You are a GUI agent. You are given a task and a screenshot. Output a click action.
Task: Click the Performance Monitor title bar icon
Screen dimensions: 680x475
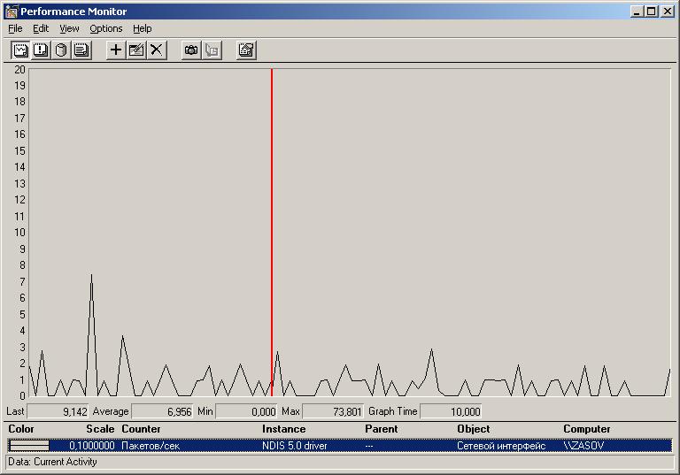tap(12, 11)
